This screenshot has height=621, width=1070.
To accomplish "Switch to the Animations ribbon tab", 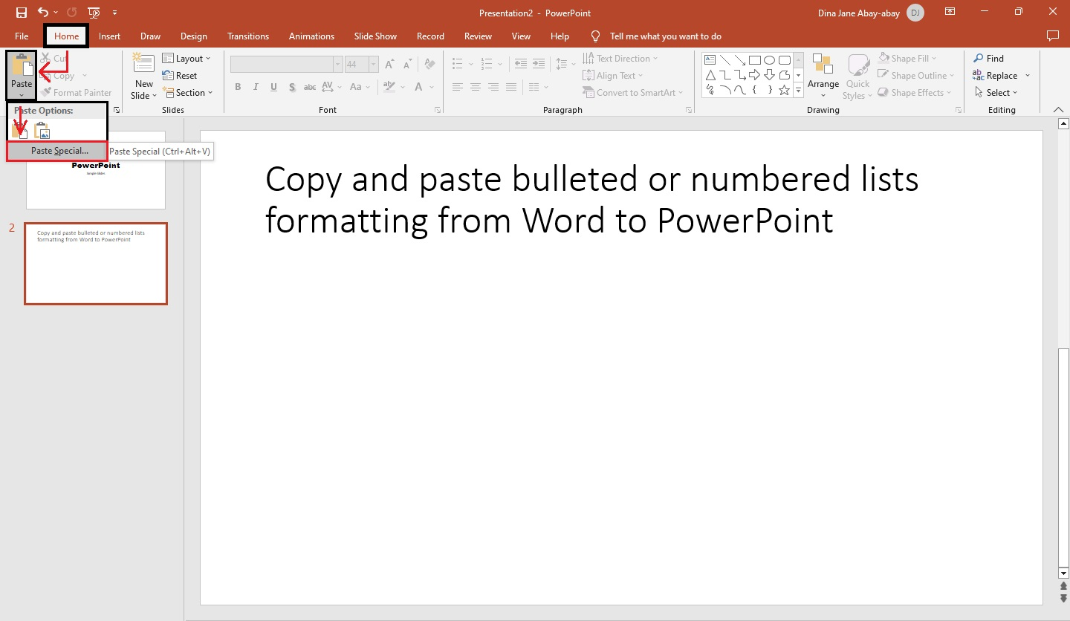I will pos(311,36).
